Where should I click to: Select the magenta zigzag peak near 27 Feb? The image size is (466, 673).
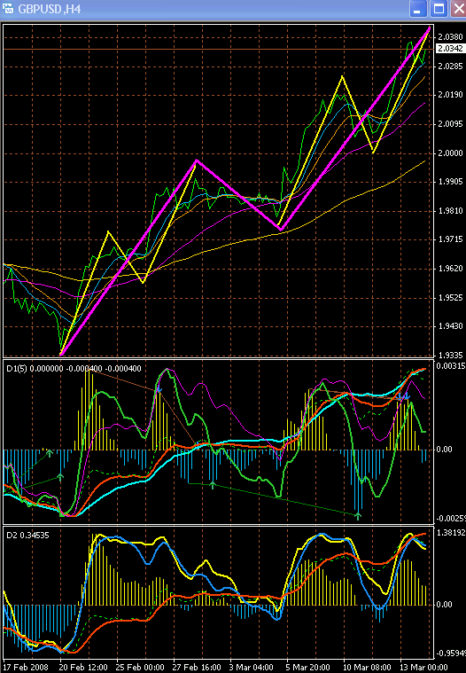pos(197,160)
